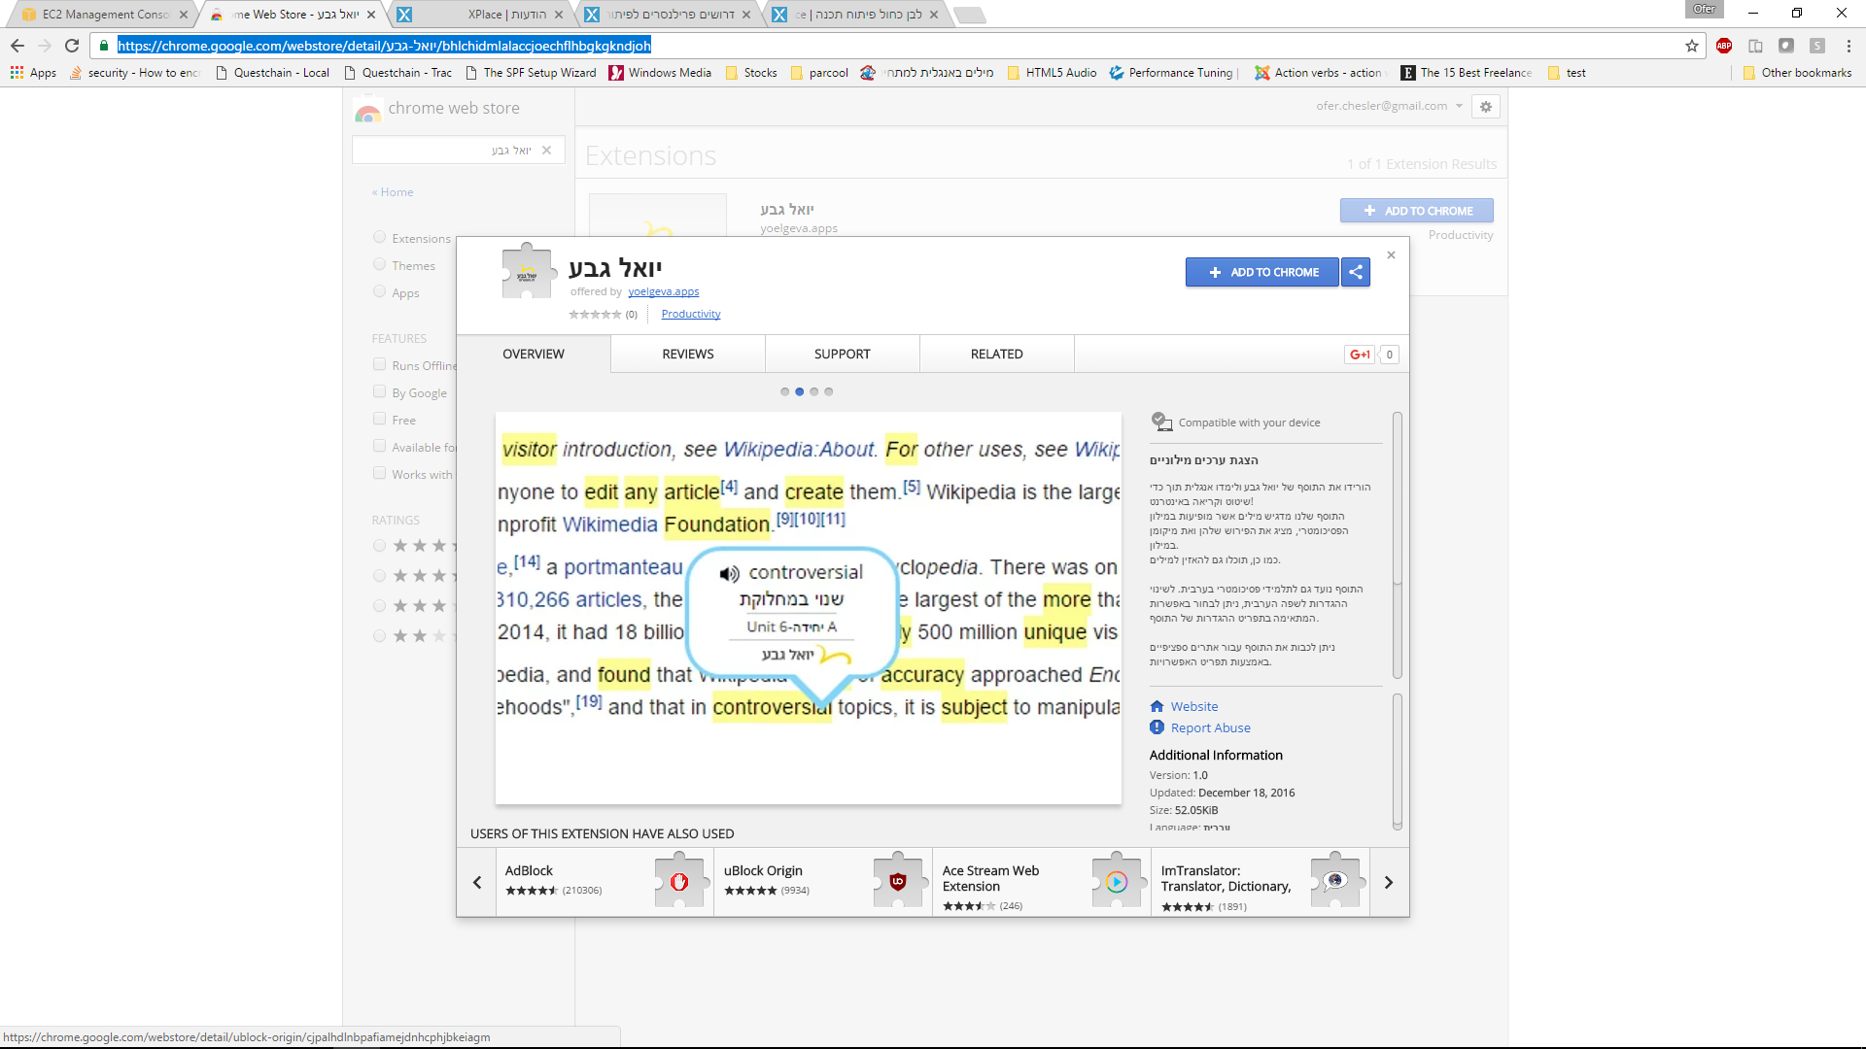Select the fourth screenshot carousel dot
Image resolution: width=1866 pixels, height=1049 pixels.
tap(829, 391)
